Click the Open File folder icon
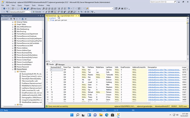 (x=22, y=8)
